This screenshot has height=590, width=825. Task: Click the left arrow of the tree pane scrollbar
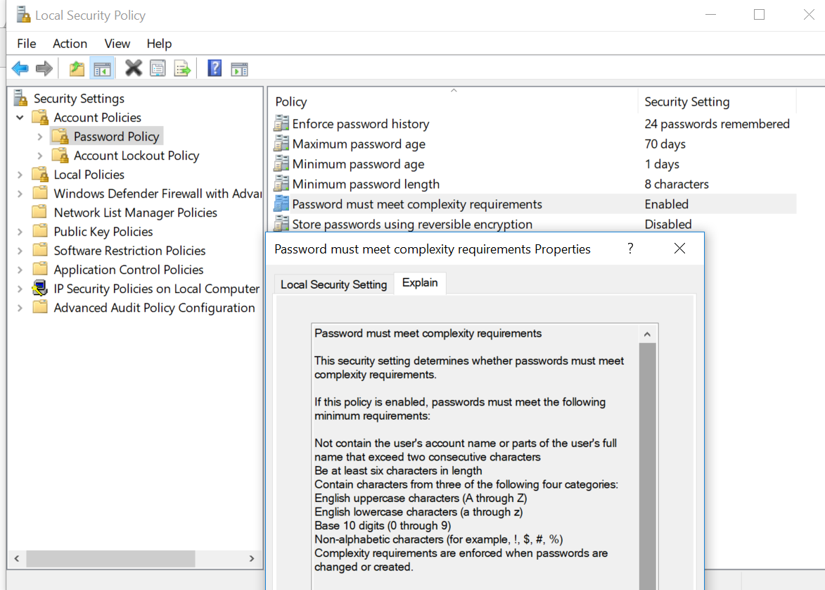coord(17,558)
